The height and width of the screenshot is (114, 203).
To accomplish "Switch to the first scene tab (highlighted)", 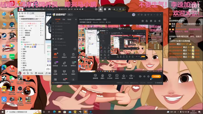I will click(58, 20).
